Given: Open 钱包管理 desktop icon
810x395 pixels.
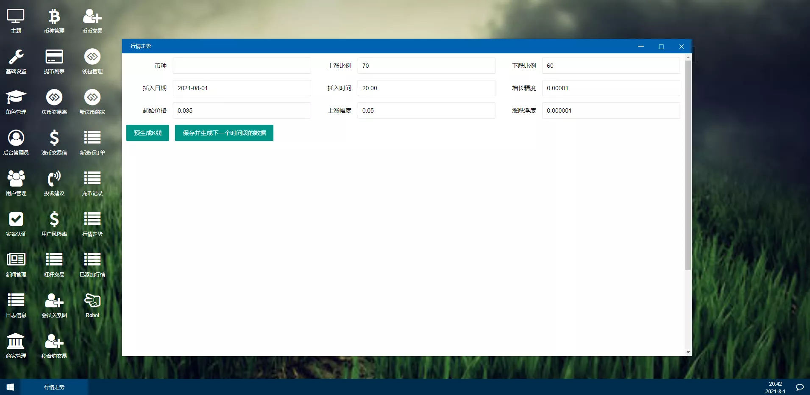Looking at the screenshot, I should 92,58.
